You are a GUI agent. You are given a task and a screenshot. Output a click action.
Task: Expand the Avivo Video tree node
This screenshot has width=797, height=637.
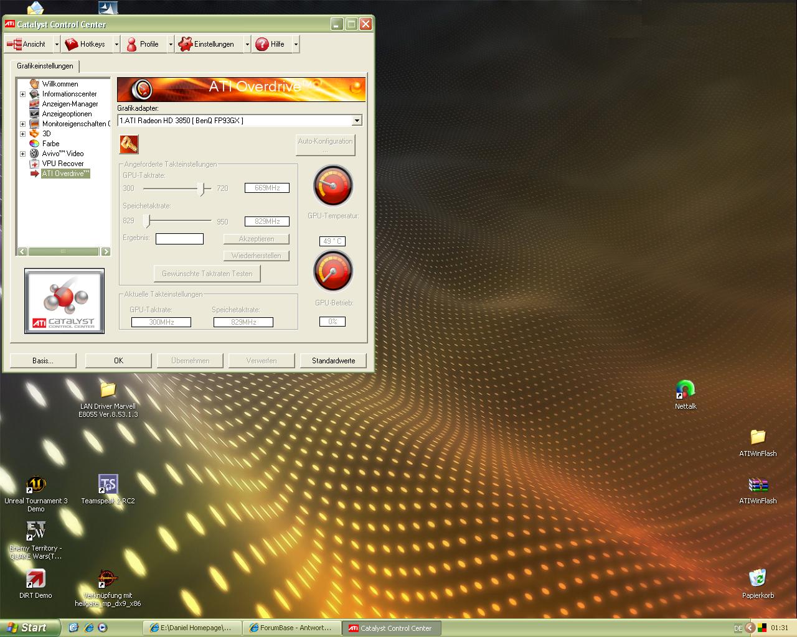23,154
